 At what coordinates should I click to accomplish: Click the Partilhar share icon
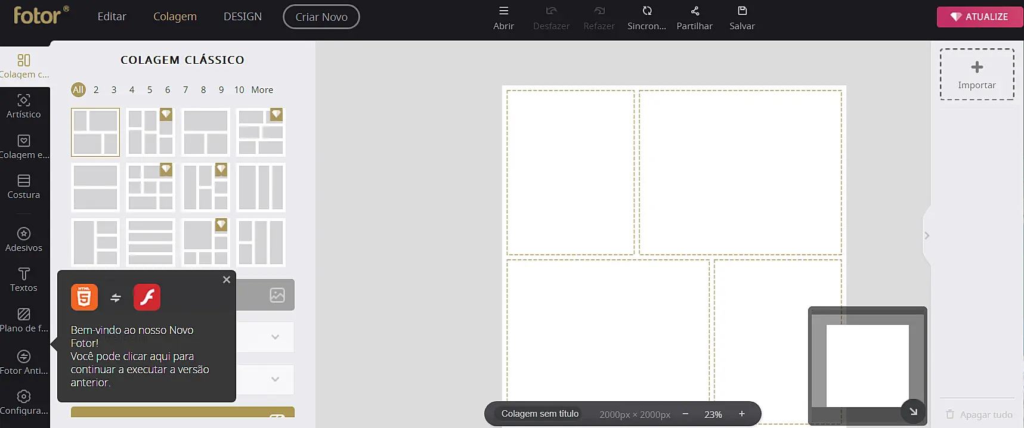pyautogui.click(x=695, y=11)
